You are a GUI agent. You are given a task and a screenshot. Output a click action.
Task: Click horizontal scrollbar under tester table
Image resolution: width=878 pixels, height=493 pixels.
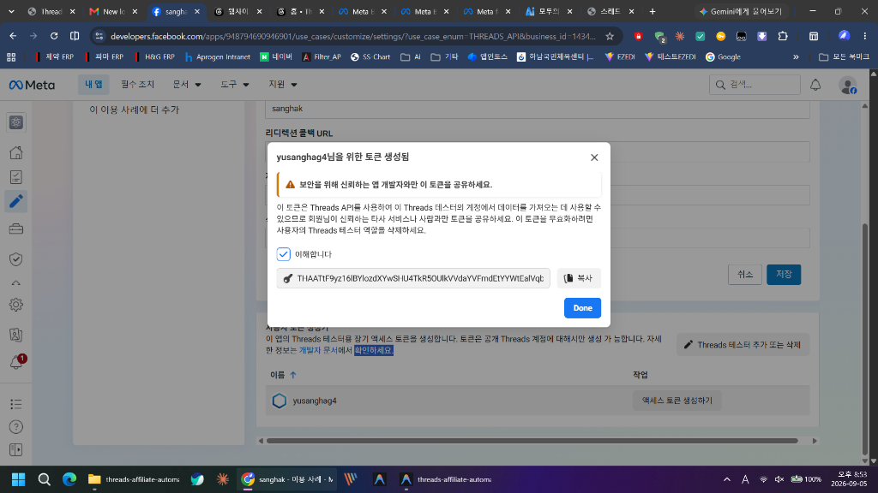pyautogui.click(x=532, y=441)
